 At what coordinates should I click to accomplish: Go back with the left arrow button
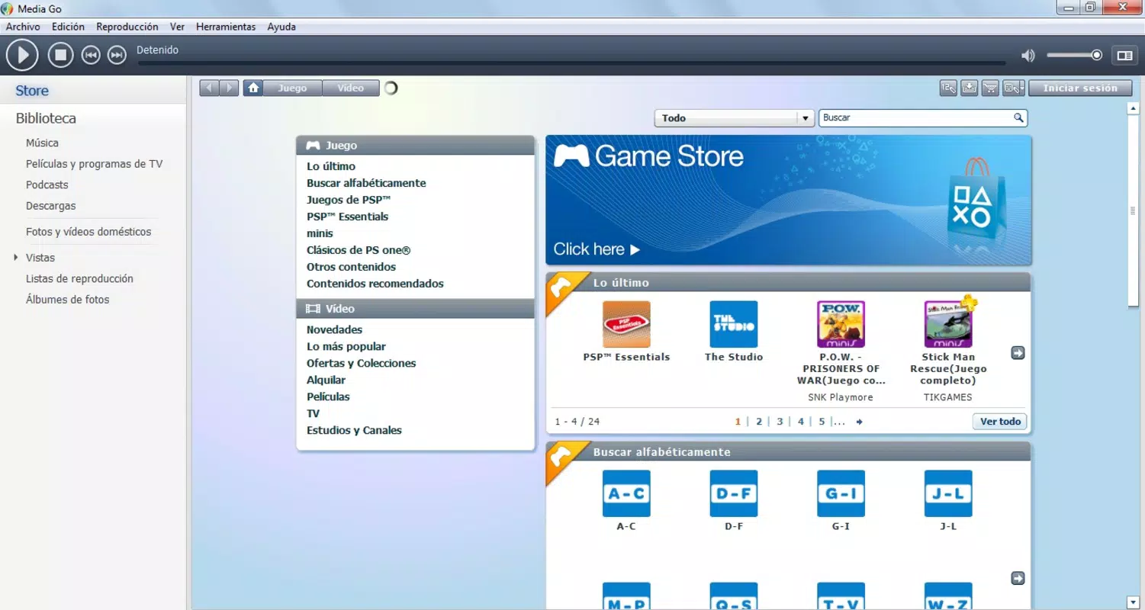(x=210, y=88)
